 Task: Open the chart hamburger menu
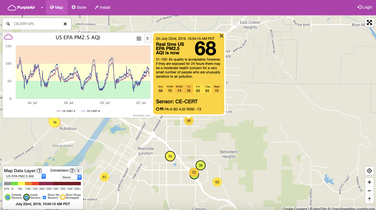[139, 38]
